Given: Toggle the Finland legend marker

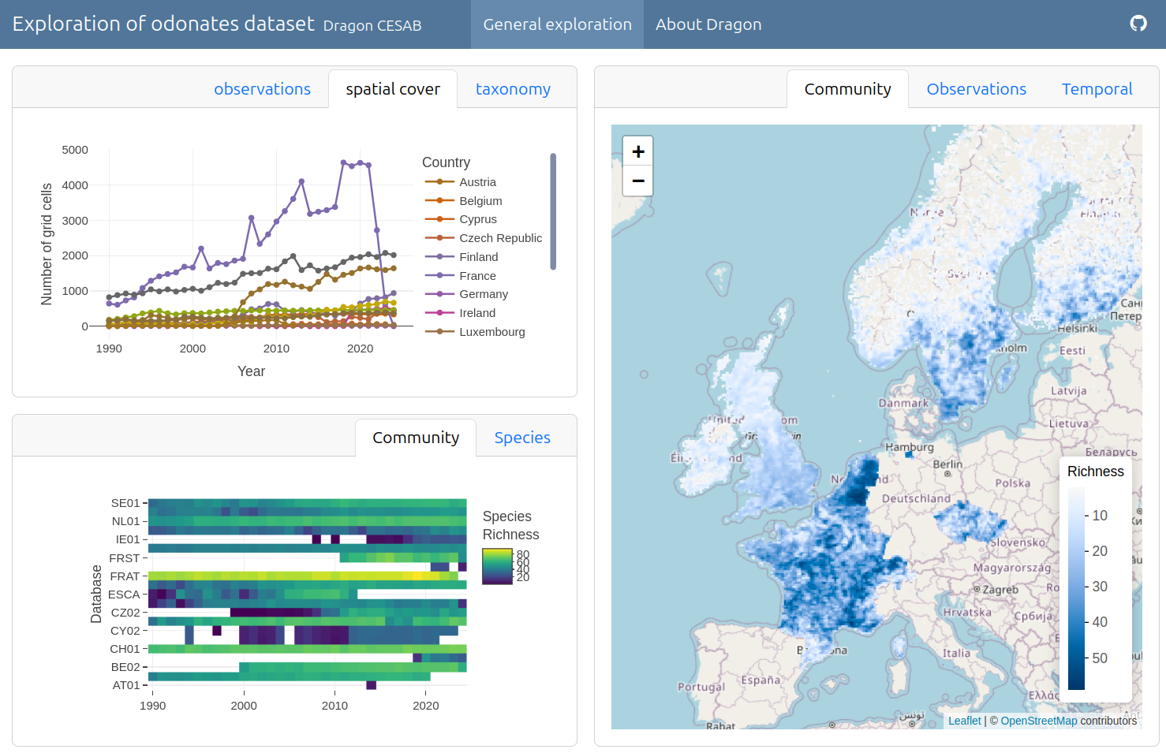Looking at the screenshot, I should [x=439, y=257].
